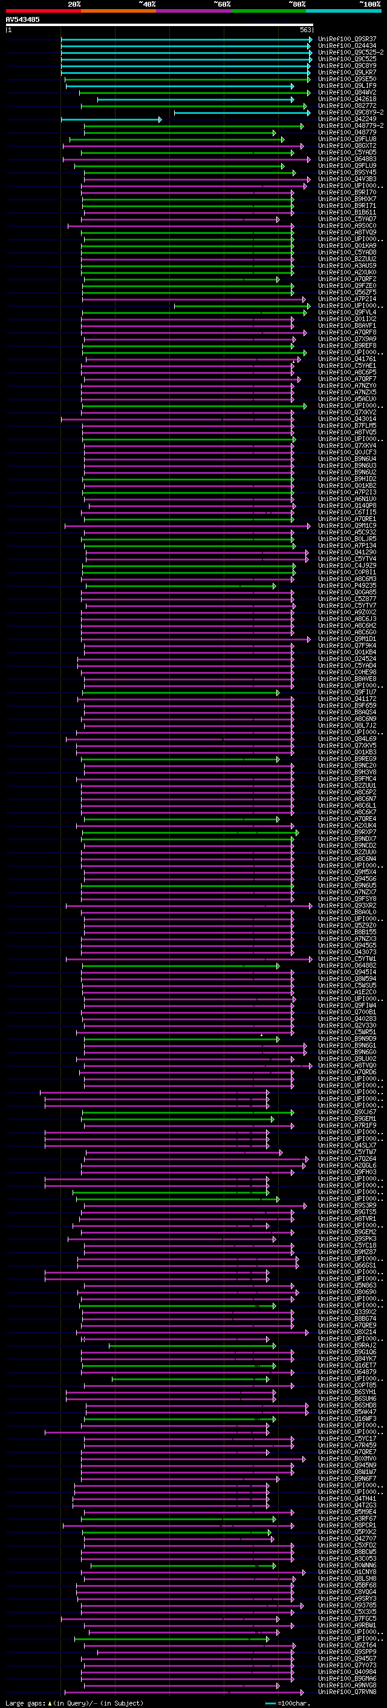Select hit label UniRef100_O64883

click(x=347, y=159)
